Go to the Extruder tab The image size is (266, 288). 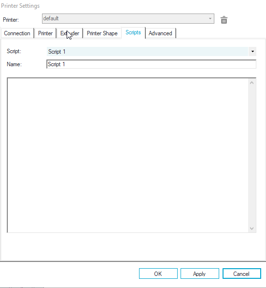pyautogui.click(x=70, y=33)
